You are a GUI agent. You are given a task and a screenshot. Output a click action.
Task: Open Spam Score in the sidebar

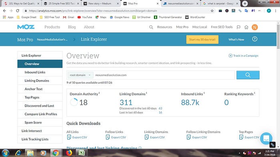40,122
